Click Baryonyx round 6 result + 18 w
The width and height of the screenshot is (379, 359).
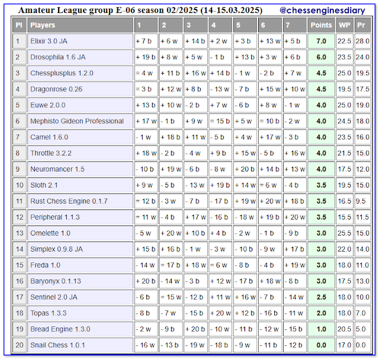(270, 281)
